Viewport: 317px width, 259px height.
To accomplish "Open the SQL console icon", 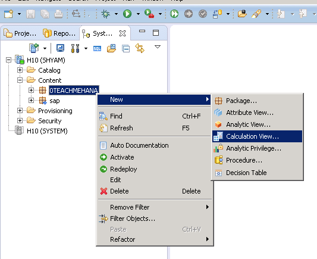I will 97,49.
